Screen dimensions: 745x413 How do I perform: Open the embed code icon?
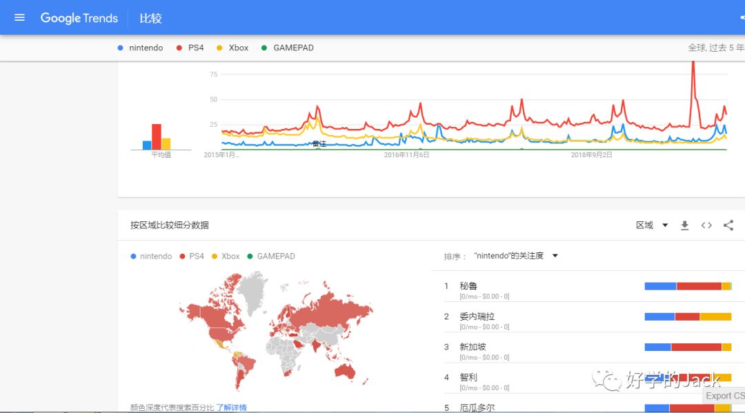tap(706, 225)
